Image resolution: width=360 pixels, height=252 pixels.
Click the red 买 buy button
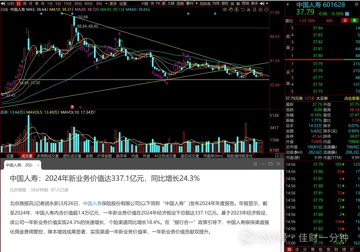(x=345, y=20)
